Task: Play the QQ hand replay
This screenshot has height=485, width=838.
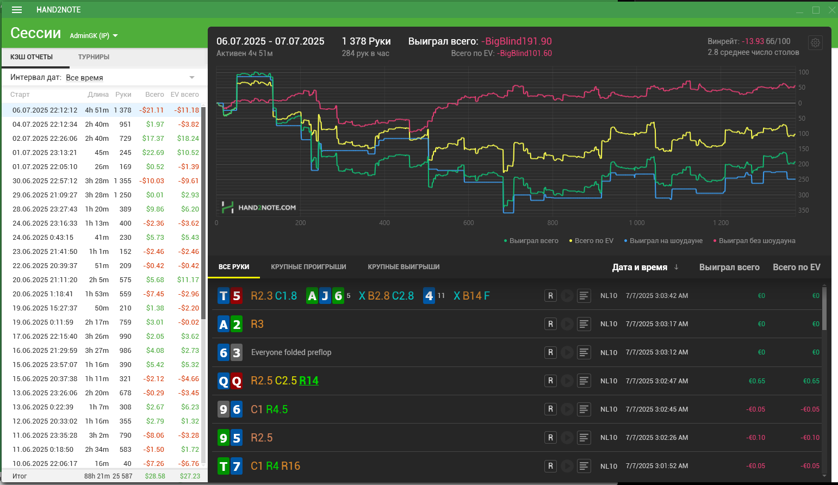Action: (x=567, y=381)
